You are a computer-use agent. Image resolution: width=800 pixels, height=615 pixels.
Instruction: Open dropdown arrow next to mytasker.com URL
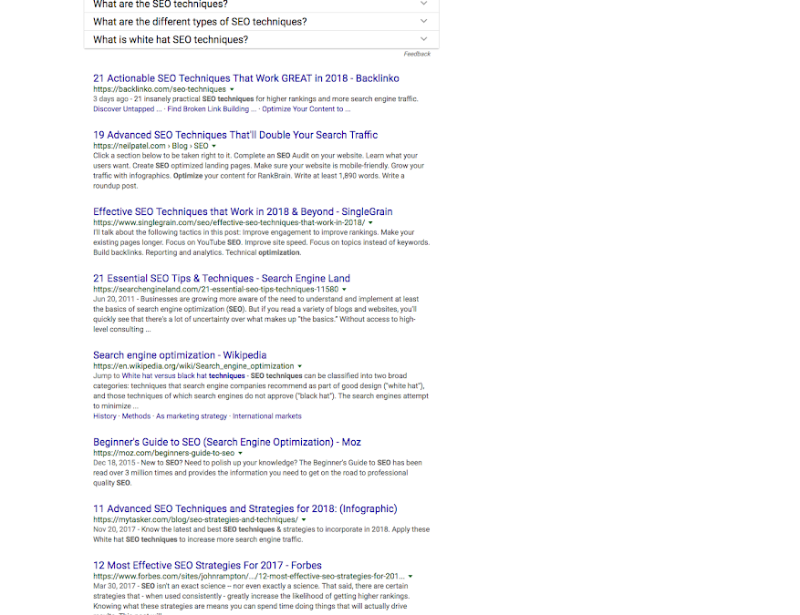[304, 519]
